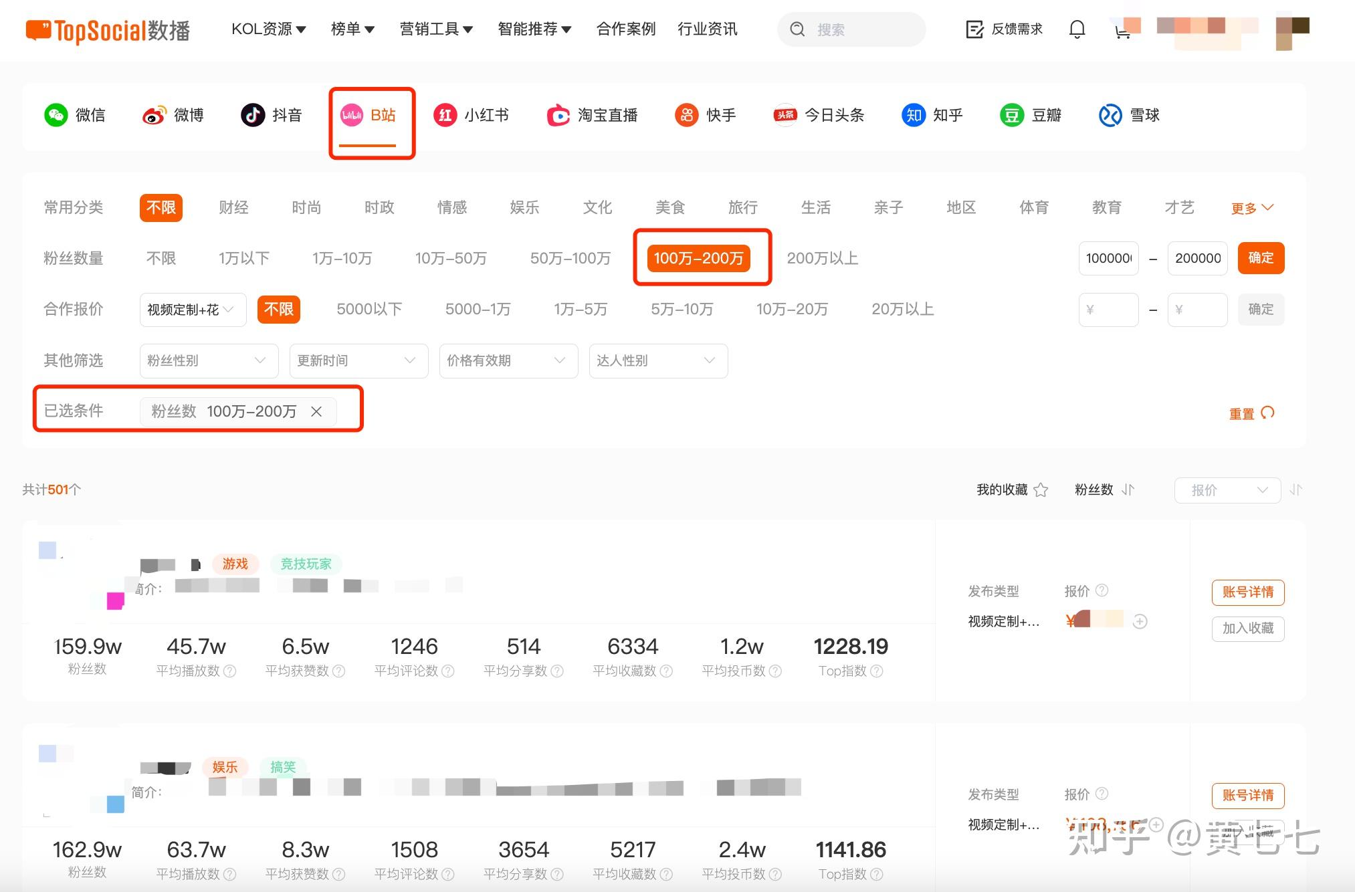
Task: Select the Taobao Live platform icon
Action: 558,115
